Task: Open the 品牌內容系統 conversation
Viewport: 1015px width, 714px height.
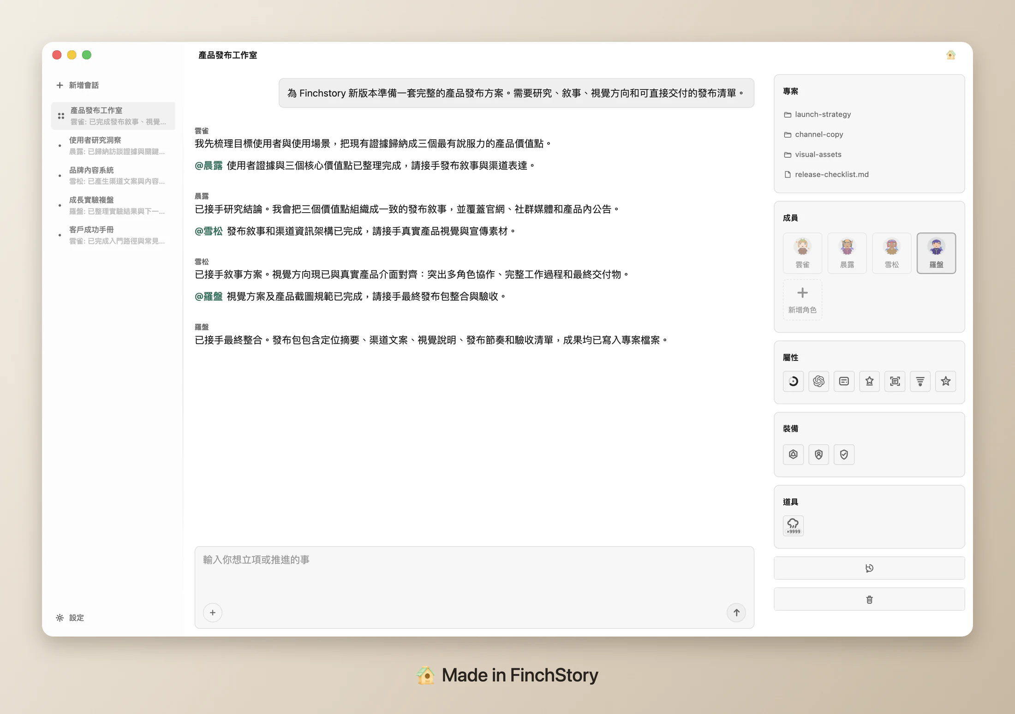Action: [113, 175]
